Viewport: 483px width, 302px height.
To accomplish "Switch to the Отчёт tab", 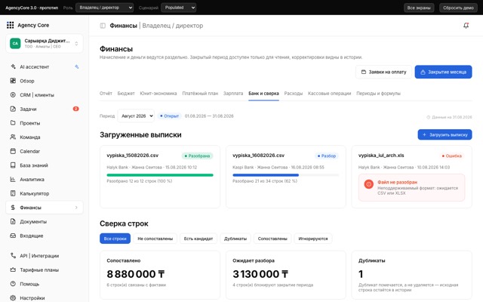I will 106,94.
